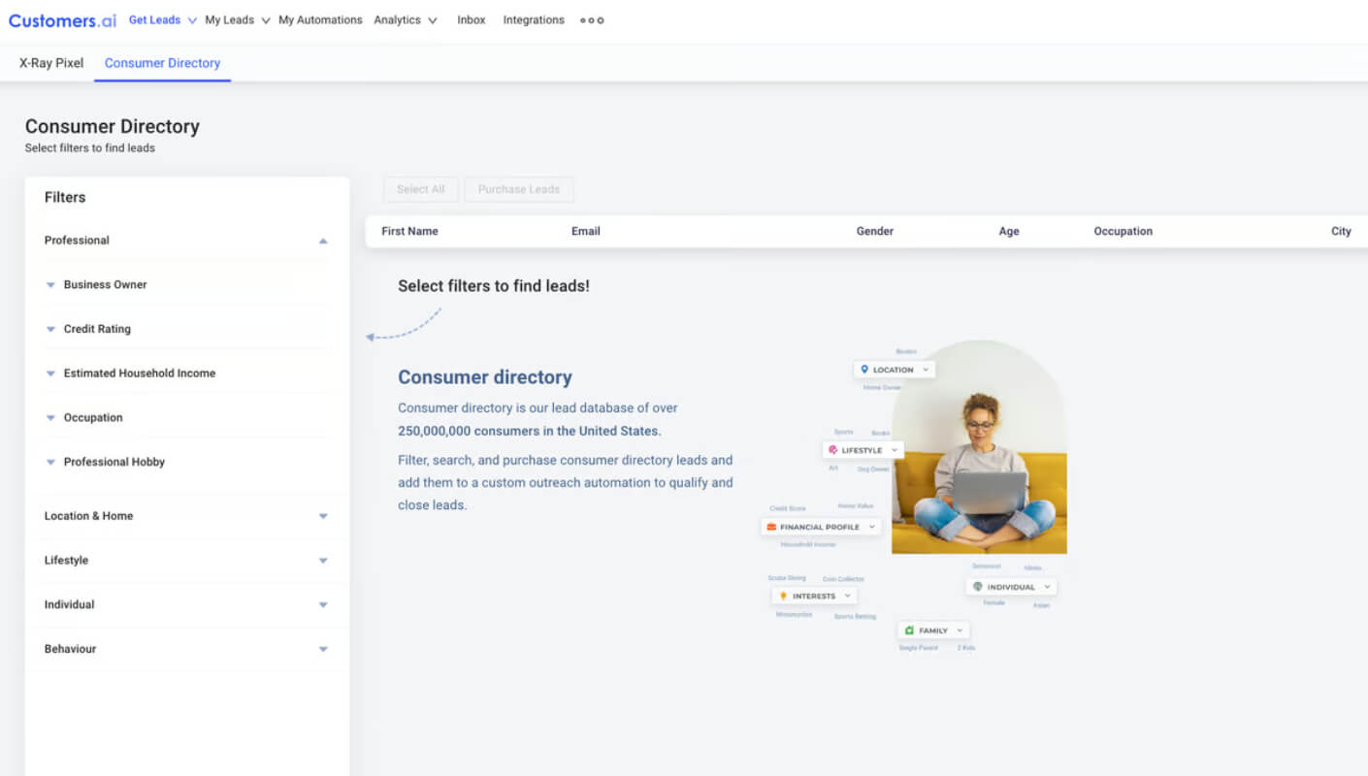Switch to the X-Ray Pixel tab
The width and height of the screenshot is (1368, 776).
pos(51,63)
